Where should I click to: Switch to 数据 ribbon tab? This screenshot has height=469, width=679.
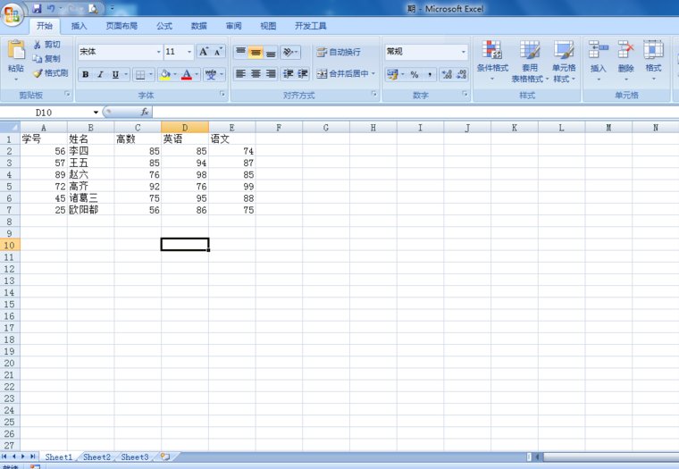[x=198, y=26]
